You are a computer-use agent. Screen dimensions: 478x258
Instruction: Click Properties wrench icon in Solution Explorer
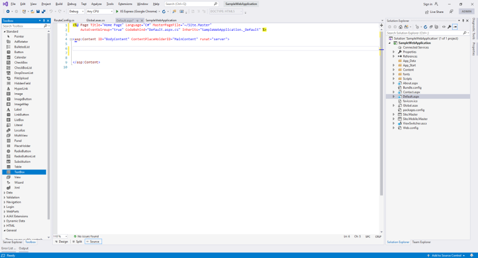449,27
